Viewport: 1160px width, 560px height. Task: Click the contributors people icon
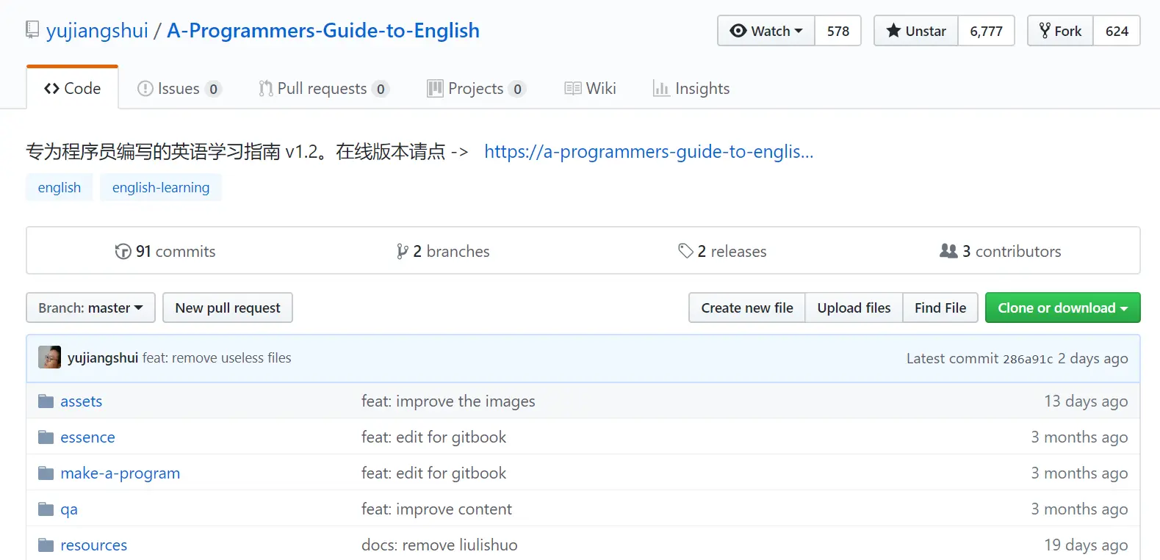[x=948, y=251]
